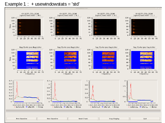This screenshot has height=123, width=165.
Task: Click the '[spw:0] ea01-ea07 ( RL )' plot title
Action: [x=68, y=15]
